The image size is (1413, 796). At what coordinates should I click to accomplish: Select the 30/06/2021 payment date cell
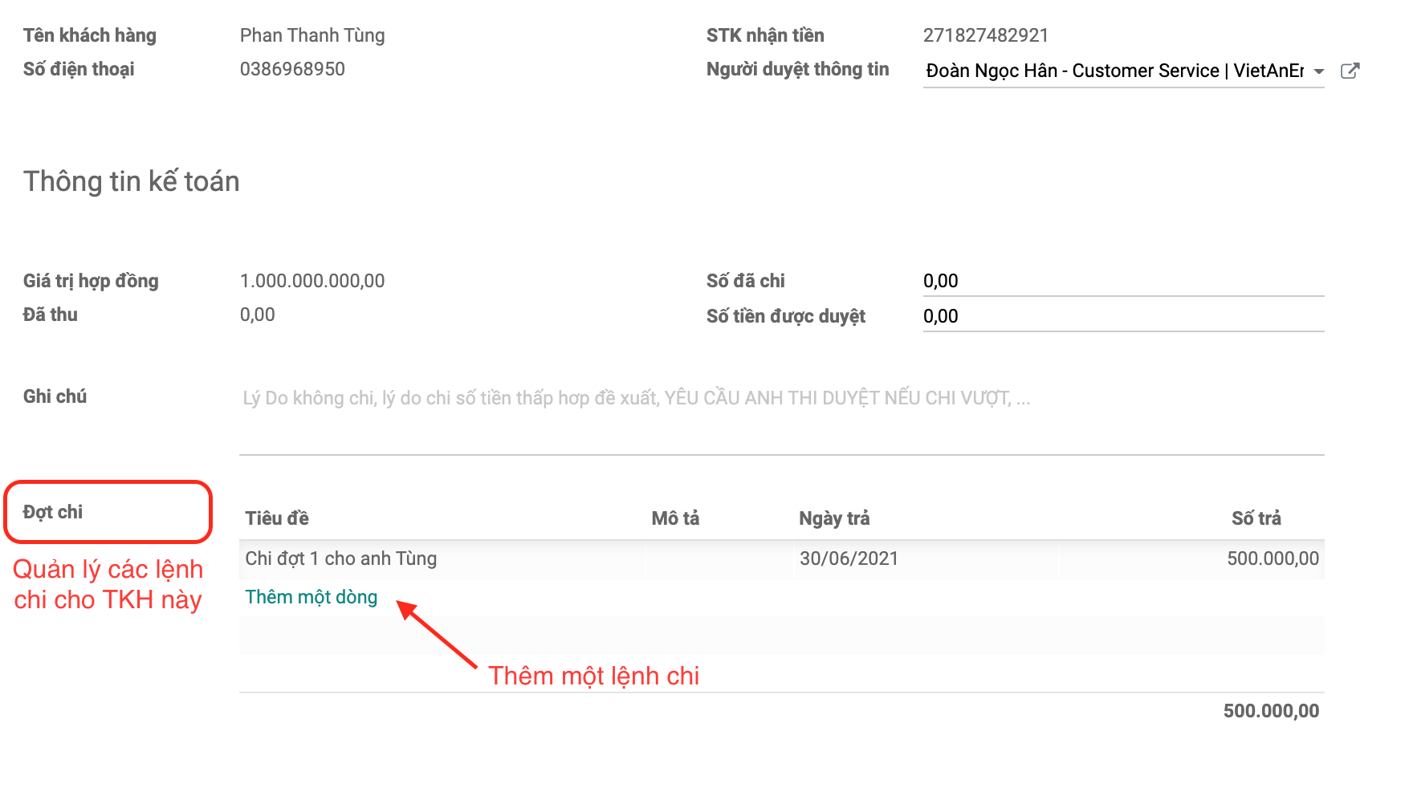coord(849,558)
